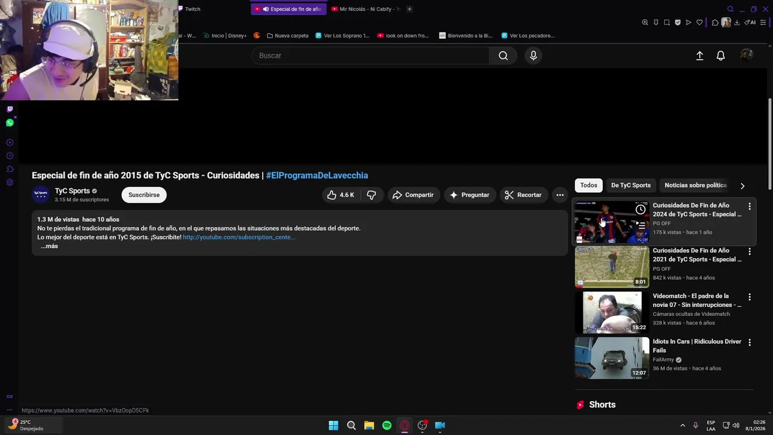Click the send flow arrow icon
The width and height of the screenshot is (773, 435).
tap(688, 22)
